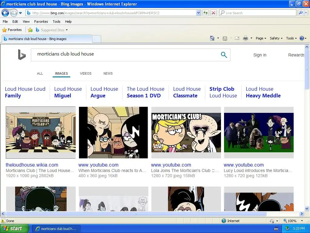Viewport: 310px width, 233px height.
Task: Click the Live Search magnifier button
Action: tap(301, 13)
